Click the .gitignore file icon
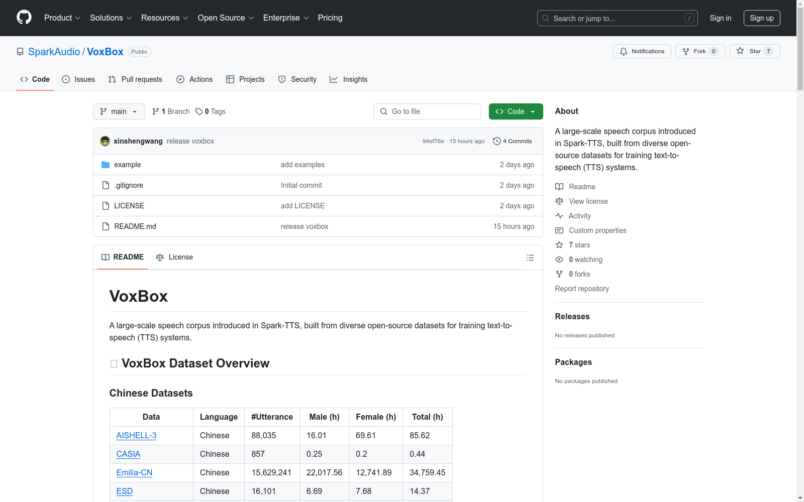 pos(106,185)
